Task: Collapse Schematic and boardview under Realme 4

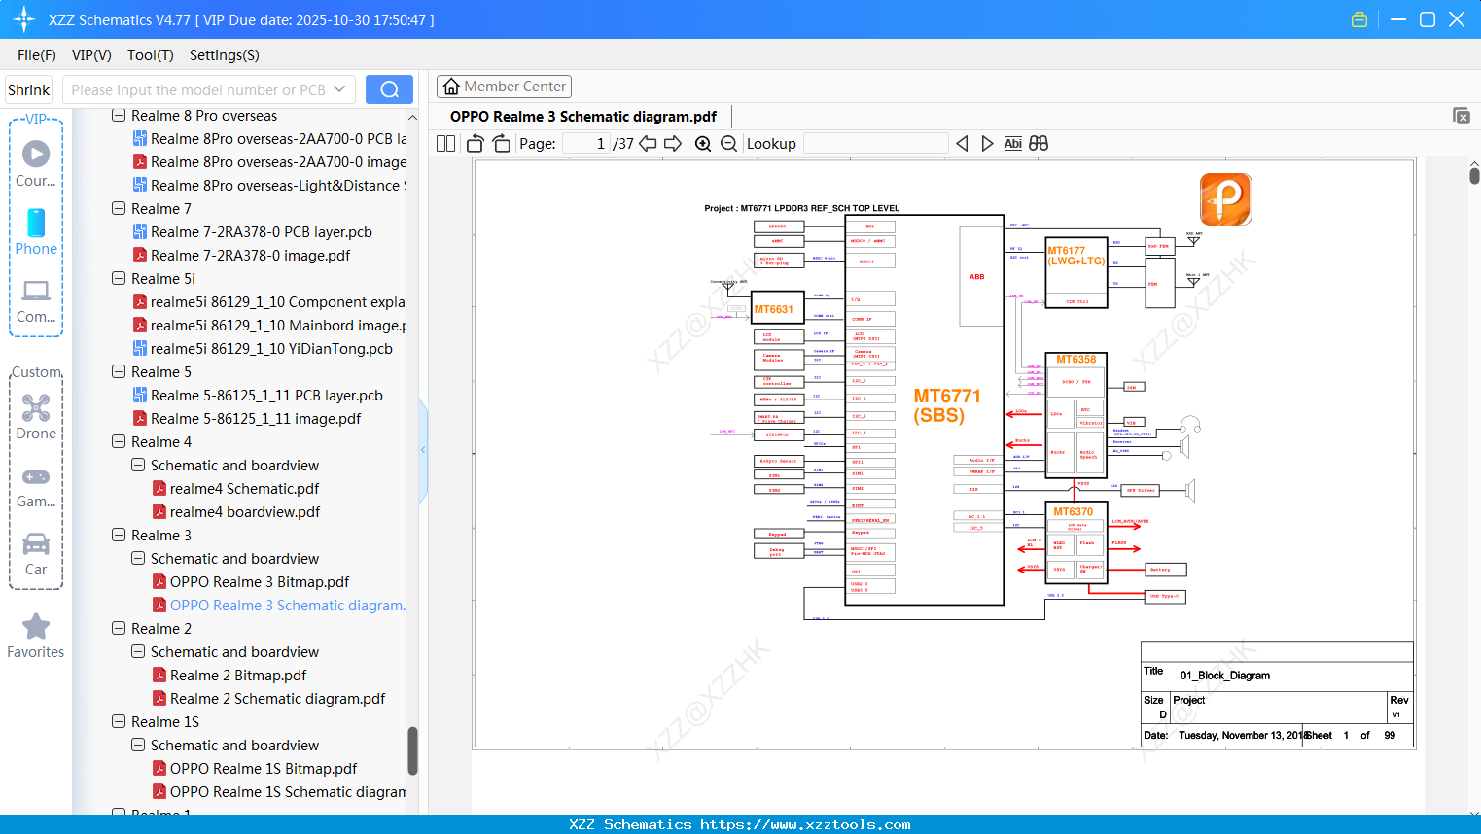Action: point(138,466)
